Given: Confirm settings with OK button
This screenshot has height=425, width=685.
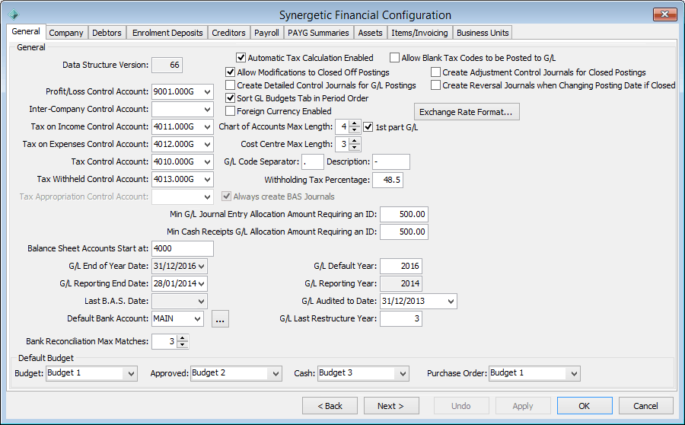Looking at the screenshot, I should coord(585,406).
